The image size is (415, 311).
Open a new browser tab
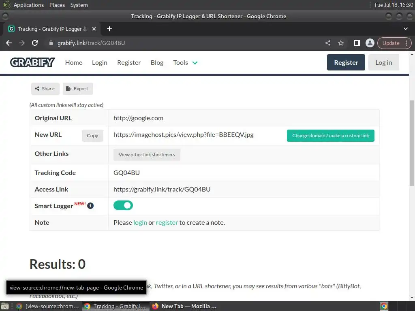tap(109, 29)
